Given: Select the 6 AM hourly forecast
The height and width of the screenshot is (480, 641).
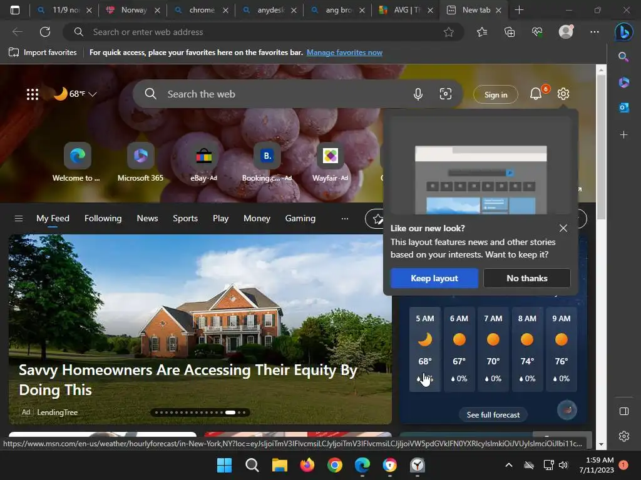Looking at the screenshot, I should tap(459, 349).
